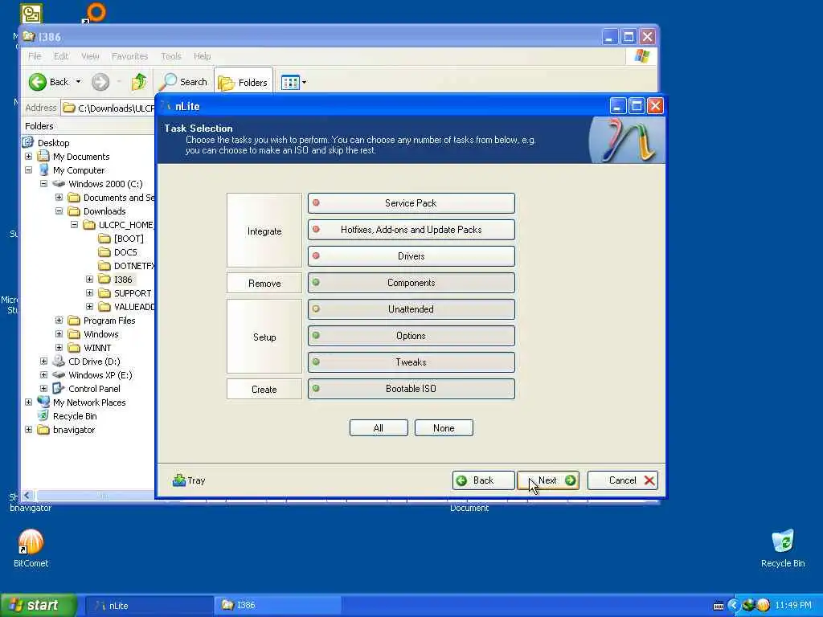Collapse Windows 2000 (C:) drive node
The height and width of the screenshot is (617, 823).
(43, 184)
